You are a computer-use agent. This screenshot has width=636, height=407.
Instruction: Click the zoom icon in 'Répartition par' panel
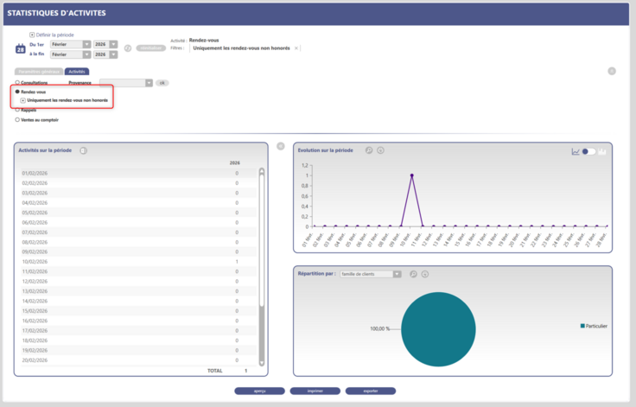click(x=413, y=274)
